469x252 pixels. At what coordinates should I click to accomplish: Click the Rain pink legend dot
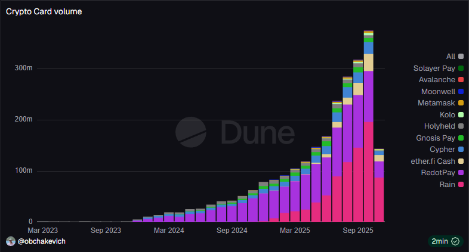click(461, 185)
